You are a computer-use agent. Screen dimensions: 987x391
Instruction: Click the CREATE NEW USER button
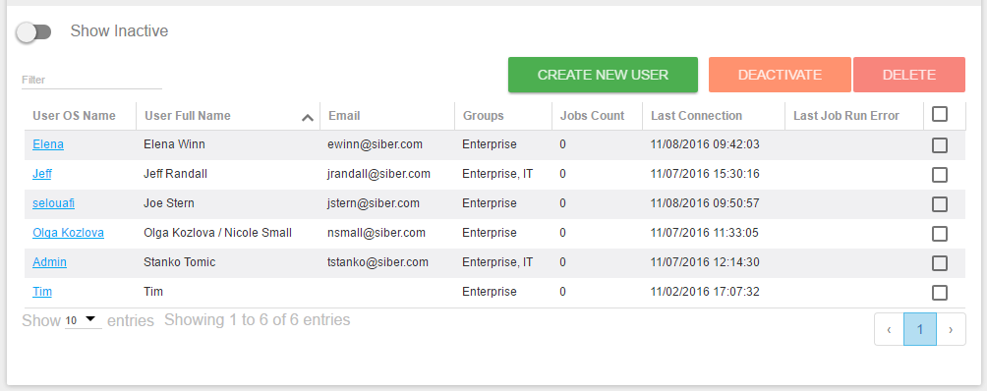tap(603, 75)
